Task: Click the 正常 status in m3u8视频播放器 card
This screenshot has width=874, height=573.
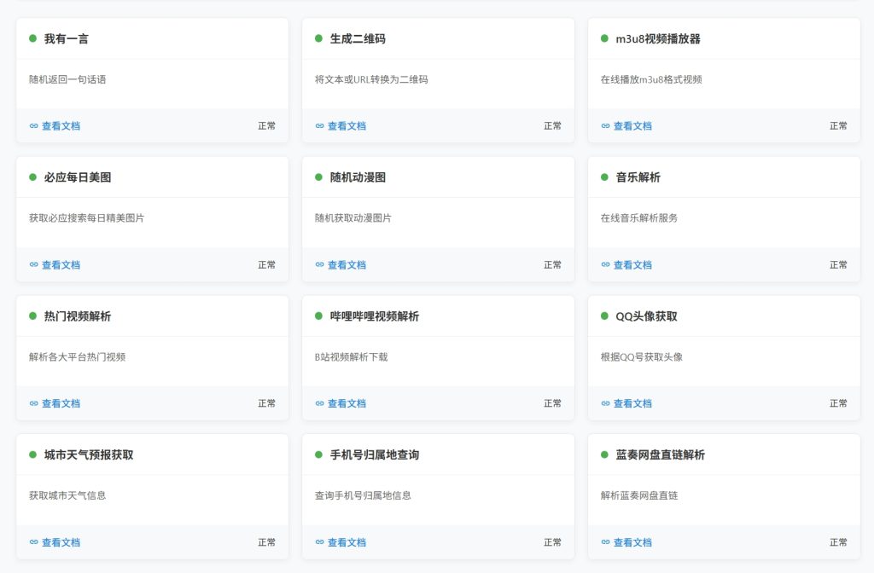Action: tap(838, 126)
